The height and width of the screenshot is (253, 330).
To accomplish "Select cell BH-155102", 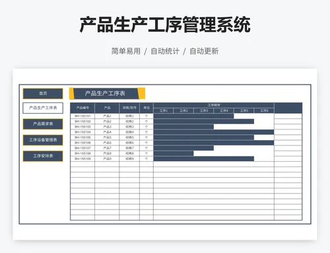I will point(82,122).
